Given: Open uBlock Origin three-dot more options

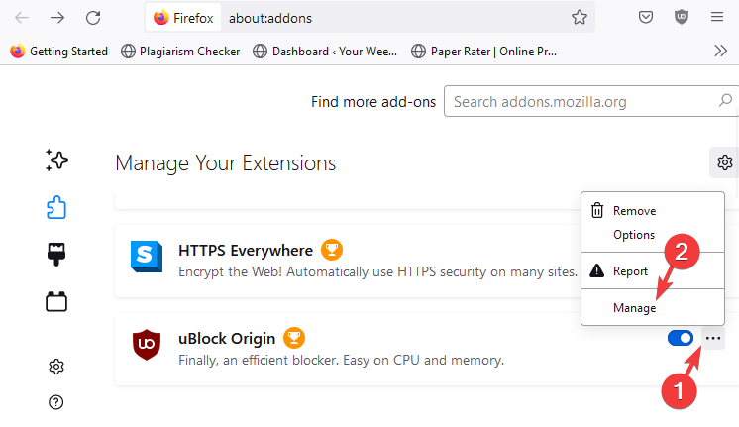Looking at the screenshot, I should tap(713, 338).
